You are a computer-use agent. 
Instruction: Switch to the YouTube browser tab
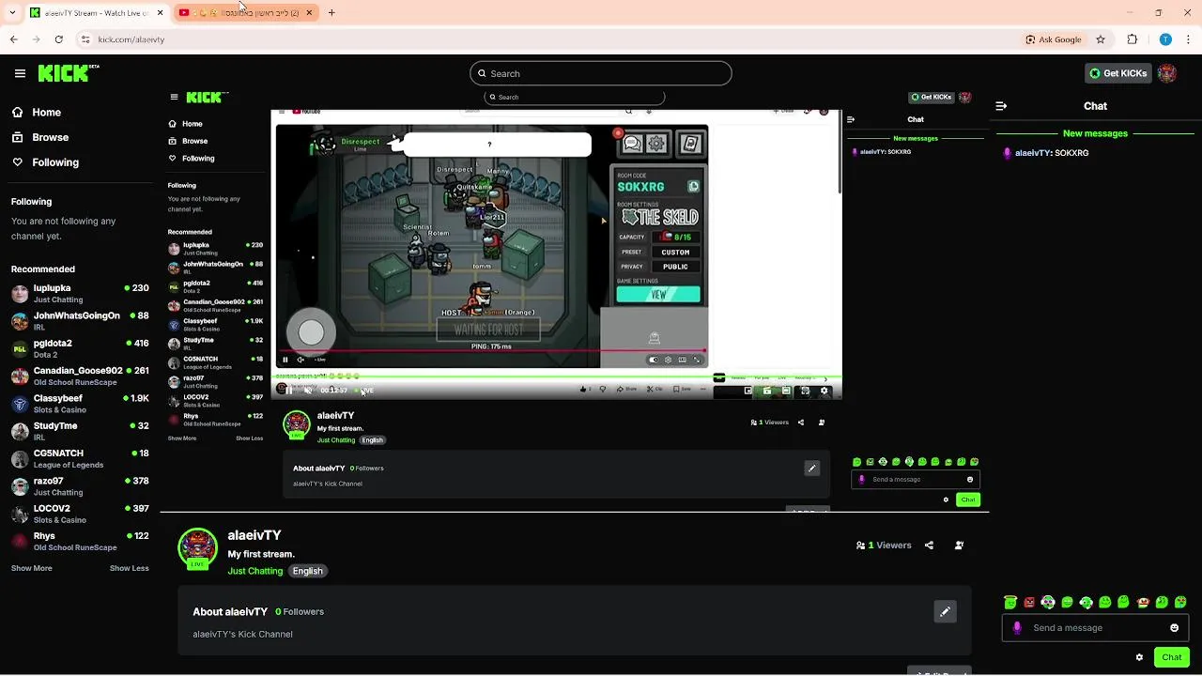[x=248, y=12]
